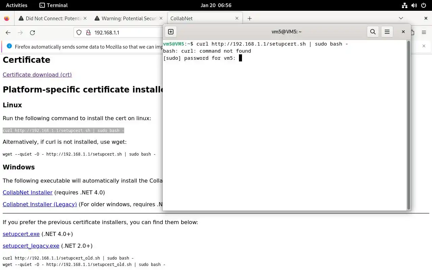432x270 pixels.
Task: Close the terminal window with X
Action: (403, 32)
